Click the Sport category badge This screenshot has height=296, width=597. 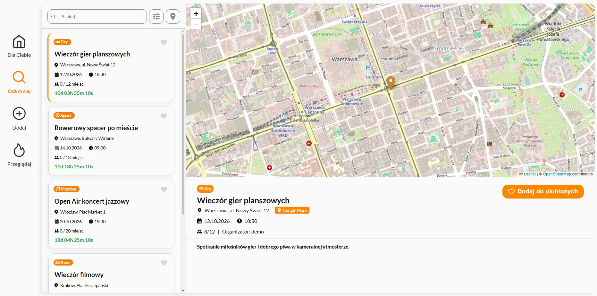64,115
